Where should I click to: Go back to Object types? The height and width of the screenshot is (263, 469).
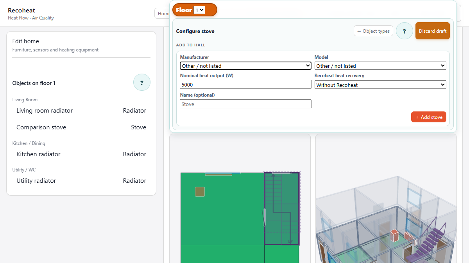click(373, 31)
